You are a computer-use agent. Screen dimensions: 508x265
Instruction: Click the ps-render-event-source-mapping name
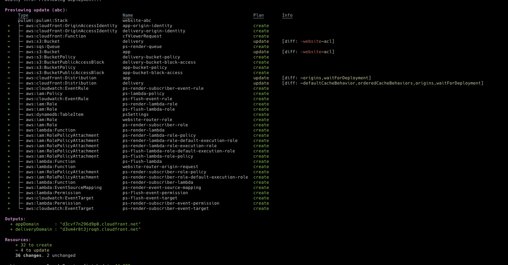tap(161, 188)
